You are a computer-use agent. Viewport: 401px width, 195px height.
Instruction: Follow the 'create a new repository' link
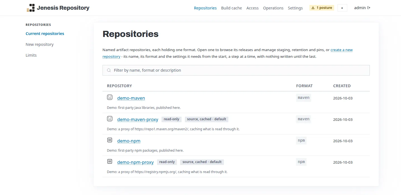click(x=341, y=50)
